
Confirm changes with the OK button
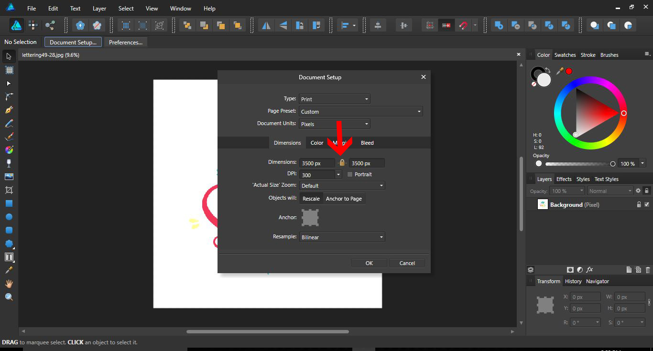point(369,263)
